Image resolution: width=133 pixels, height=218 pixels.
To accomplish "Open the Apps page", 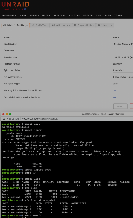I will click(108, 15).
